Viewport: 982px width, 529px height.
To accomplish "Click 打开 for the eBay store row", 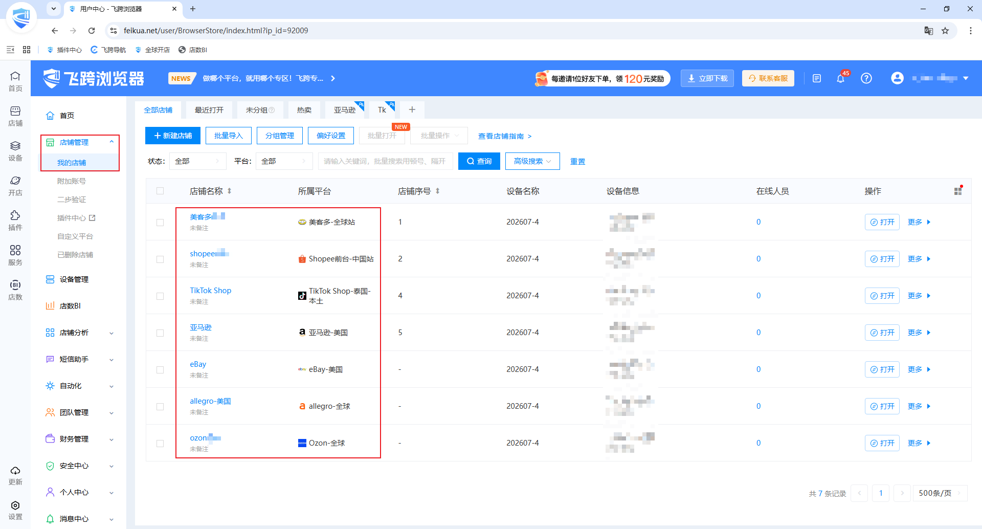I will click(x=882, y=369).
